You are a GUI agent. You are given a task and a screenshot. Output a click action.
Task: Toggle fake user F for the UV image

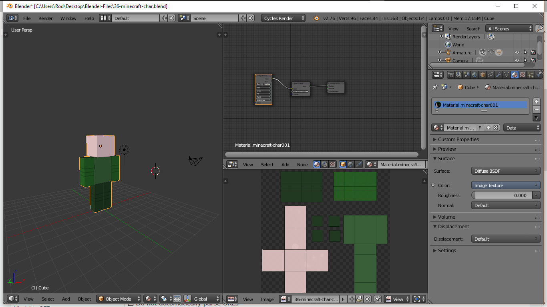coord(343,299)
